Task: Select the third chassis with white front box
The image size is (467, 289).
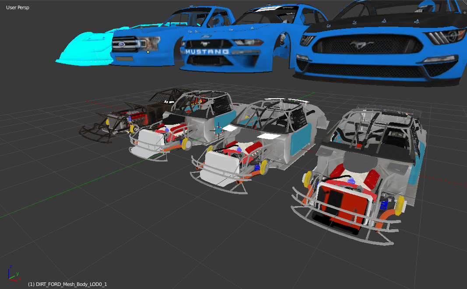Action: tap(253, 145)
